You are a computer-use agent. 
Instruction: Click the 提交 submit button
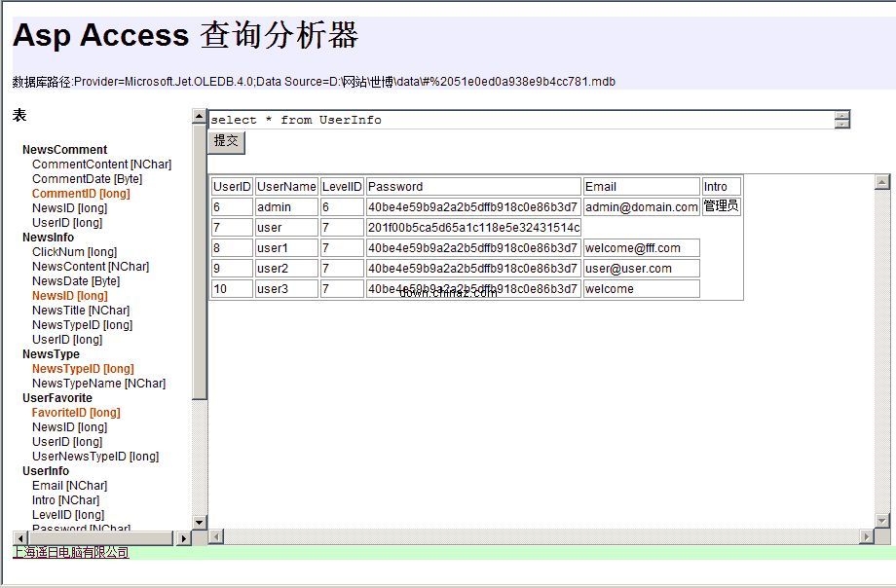pos(226,142)
